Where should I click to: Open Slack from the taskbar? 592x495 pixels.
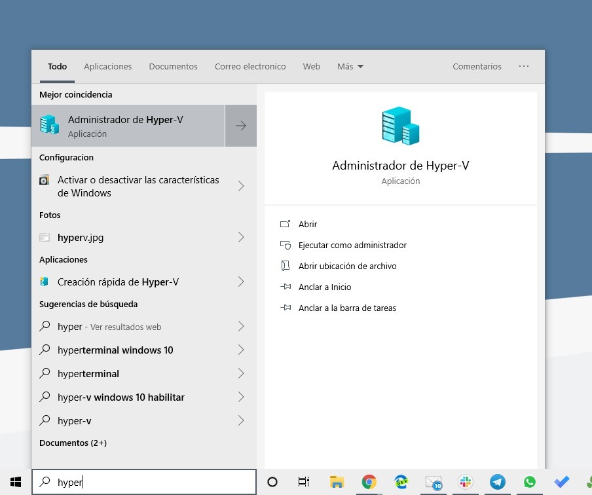(466, 482)
